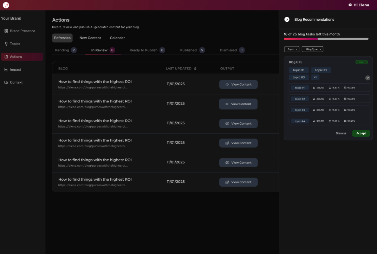Accept the blog recommendation
Viewport: 377px width, 254px height.
pos(361,133)
